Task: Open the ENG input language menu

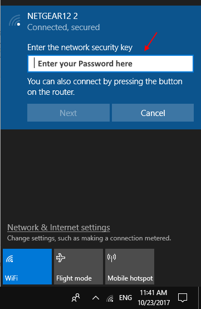Action: (125, 298)
